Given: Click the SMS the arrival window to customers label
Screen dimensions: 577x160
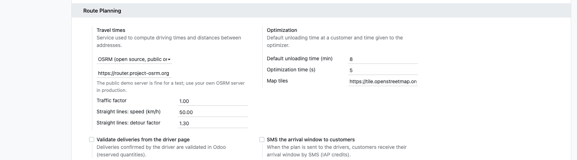Looking at the screenshot, I should [x=311, y=140].
